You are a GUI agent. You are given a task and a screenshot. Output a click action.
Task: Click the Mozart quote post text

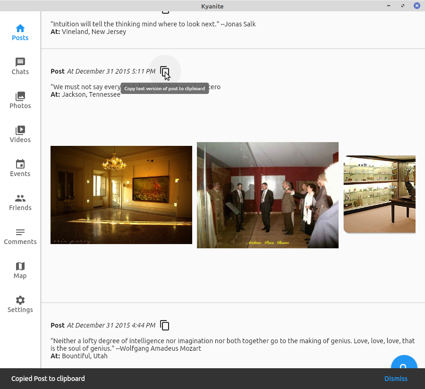click(232, 344)
